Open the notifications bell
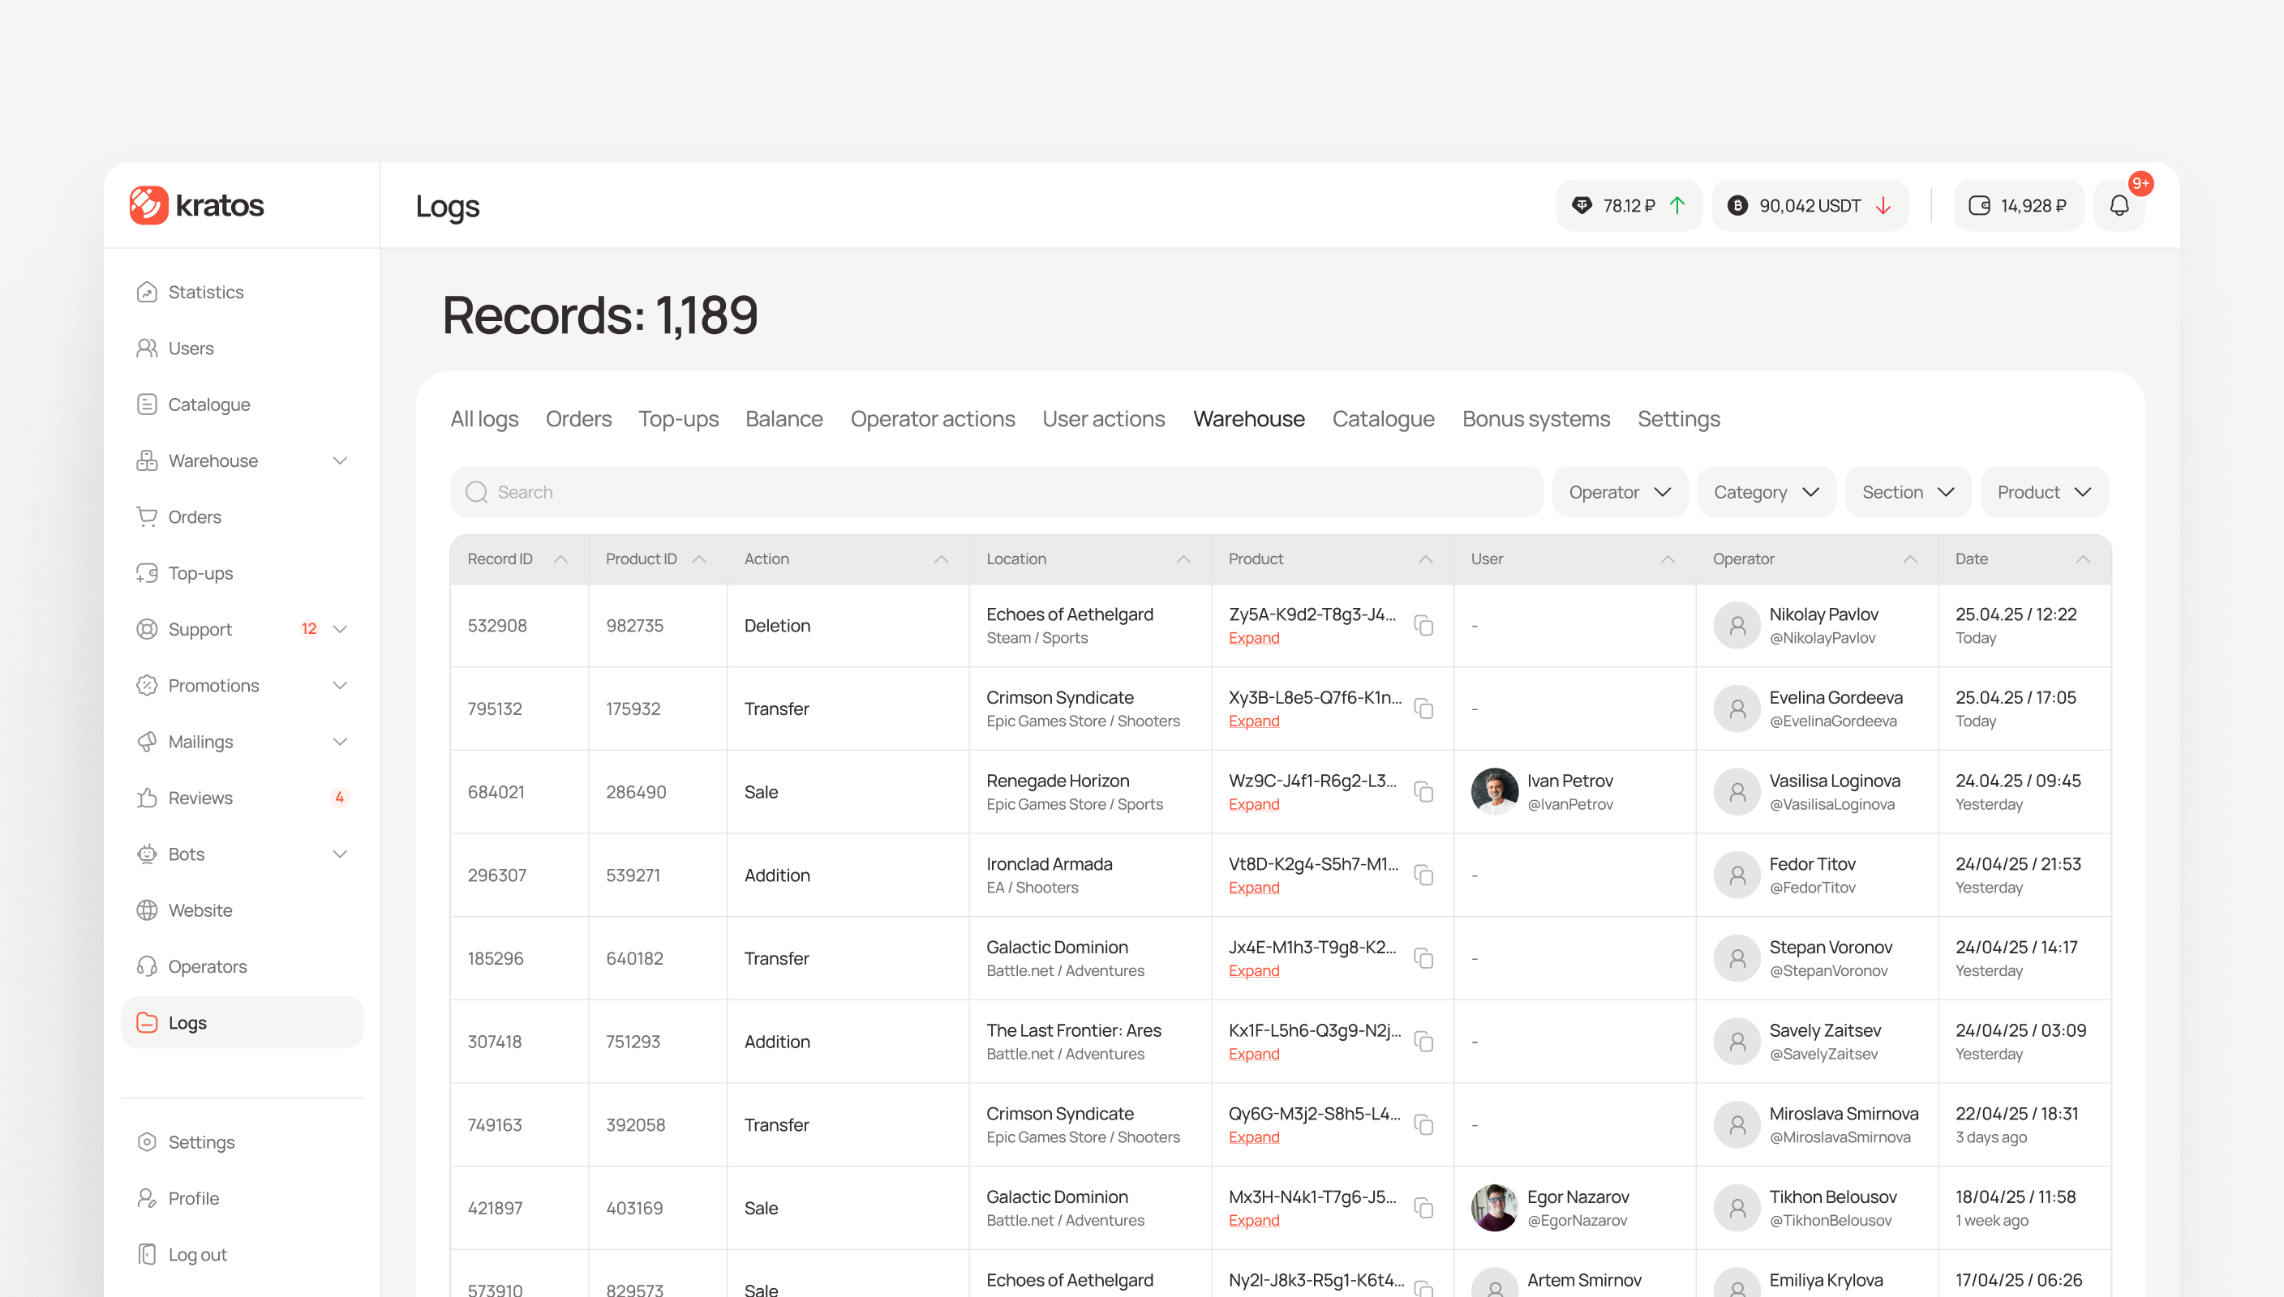The width and height of the screenshot is (2284, 1297). pos(2119,206)
